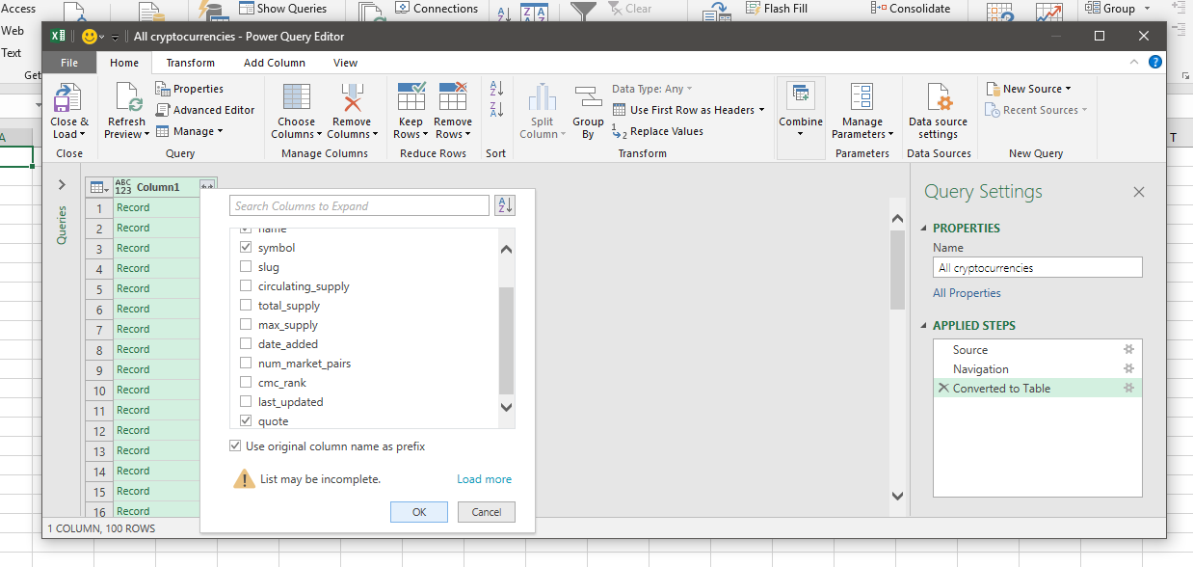Close the Query Settings pane

(x=1139, y=192)
